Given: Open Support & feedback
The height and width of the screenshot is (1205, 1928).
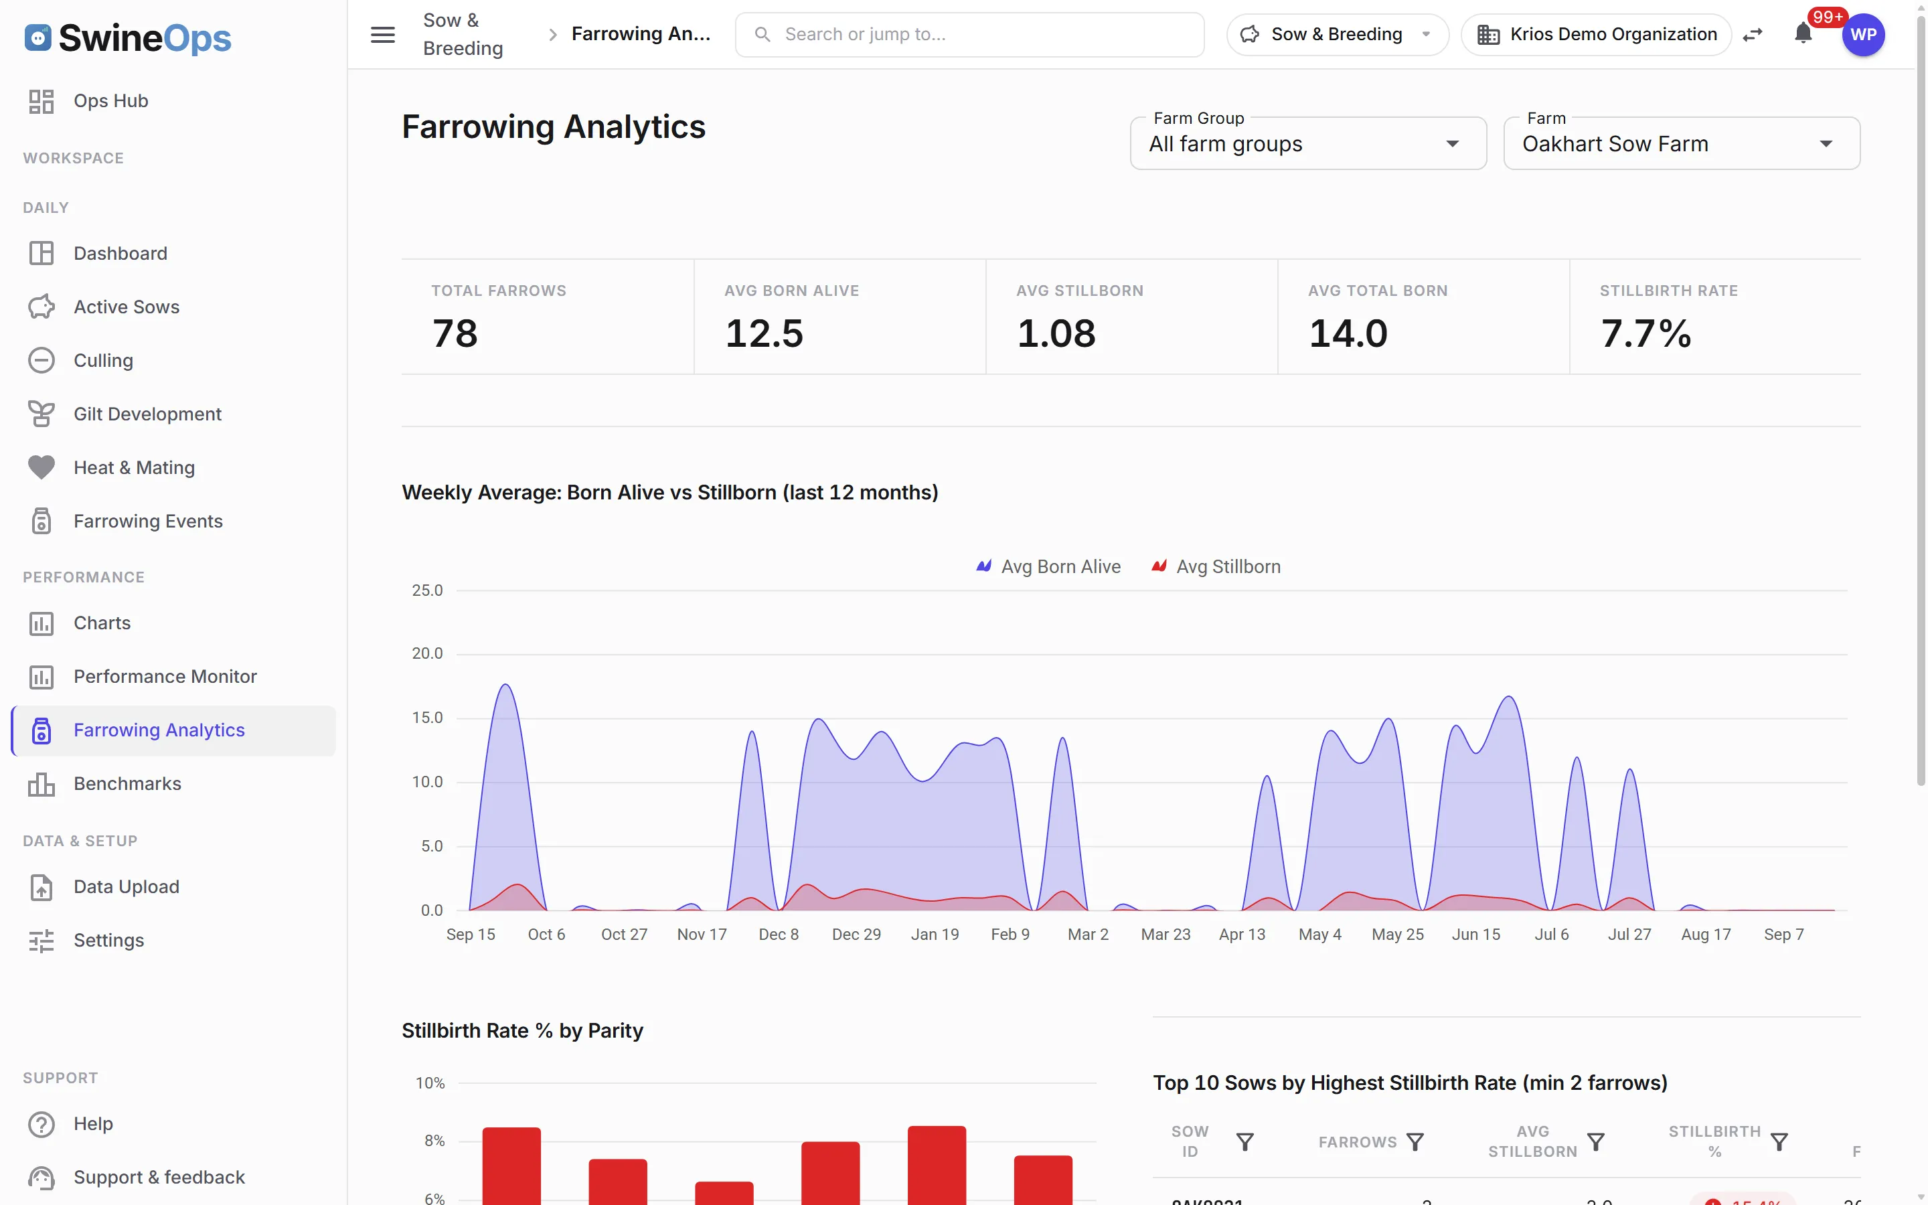Looking at the screenshot, I should (x=173, y=1177).
